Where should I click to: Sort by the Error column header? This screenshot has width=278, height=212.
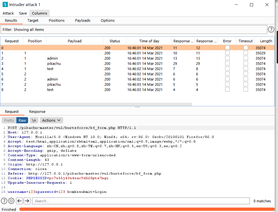coord(227,41)
